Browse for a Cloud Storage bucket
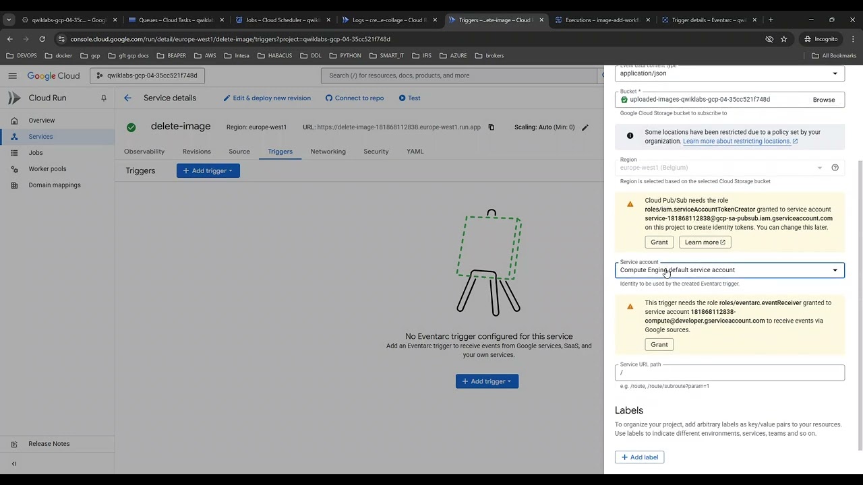Viewport: 863px width, 485px height. pos(824,100)
